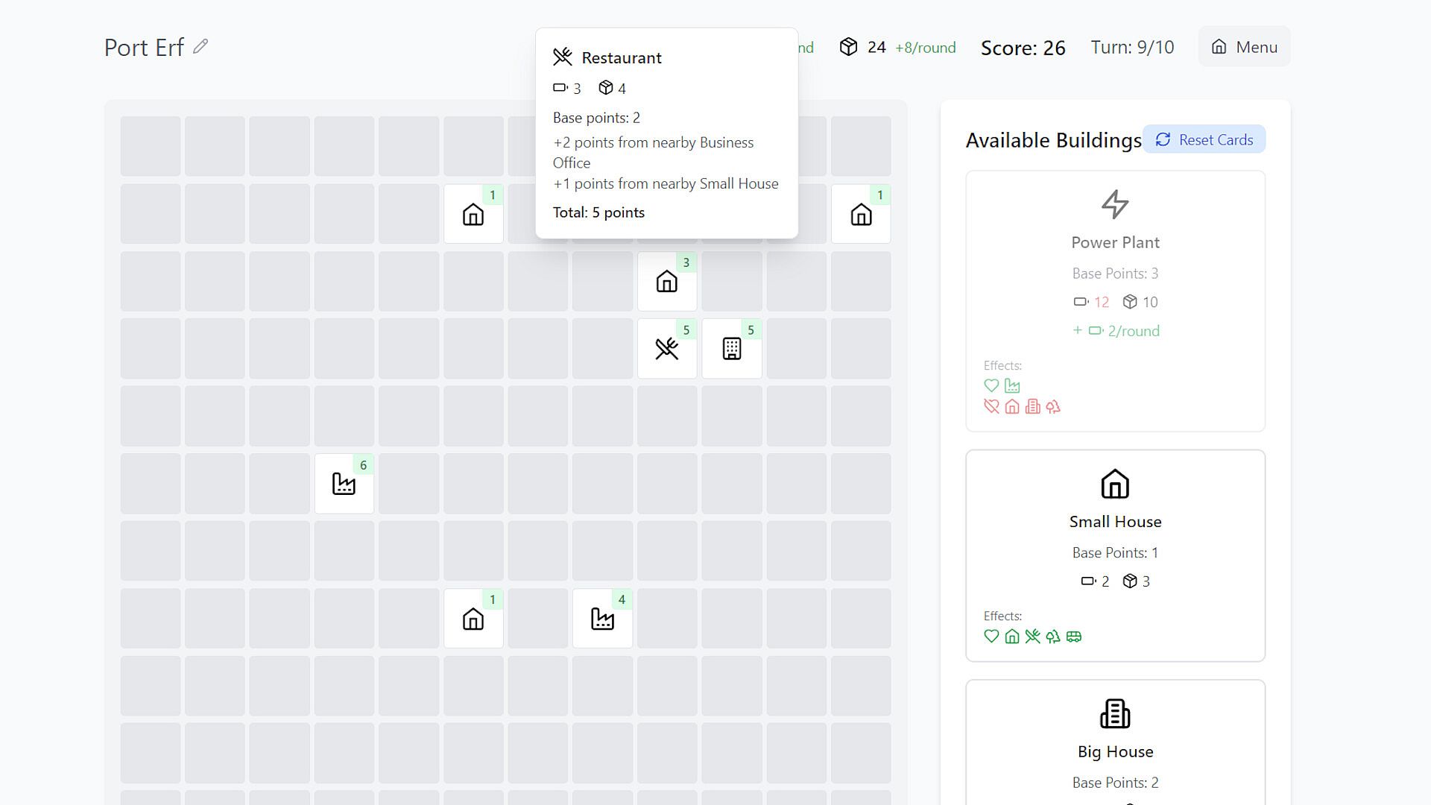Open the Menu button
This screenshot has height=805, width=1431.
[x=1244, y=47]
